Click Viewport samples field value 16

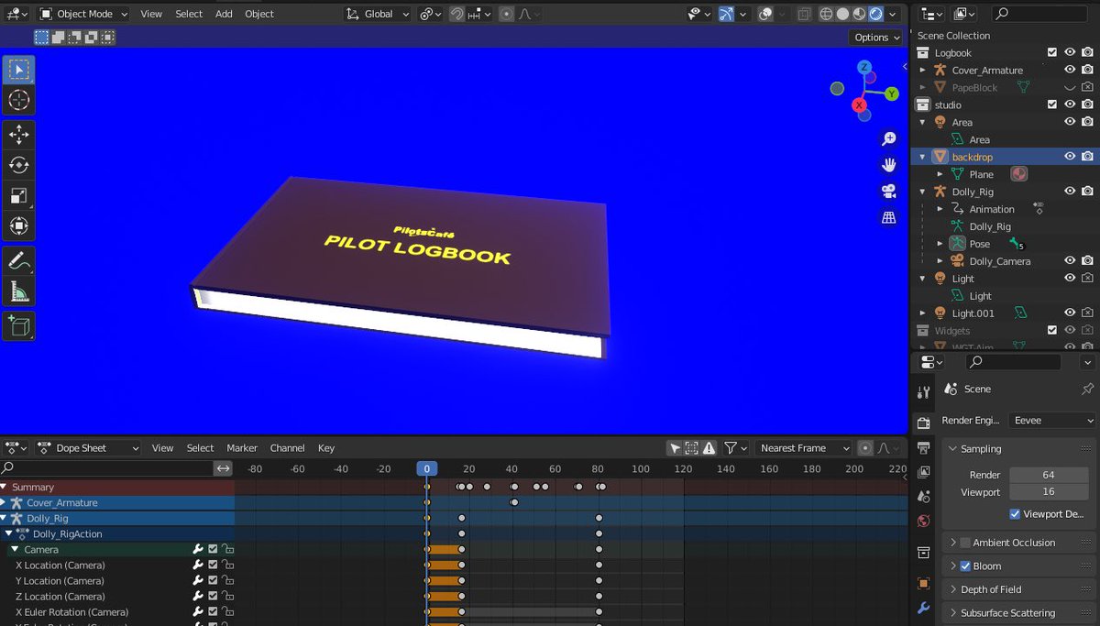click(1048, 492)
